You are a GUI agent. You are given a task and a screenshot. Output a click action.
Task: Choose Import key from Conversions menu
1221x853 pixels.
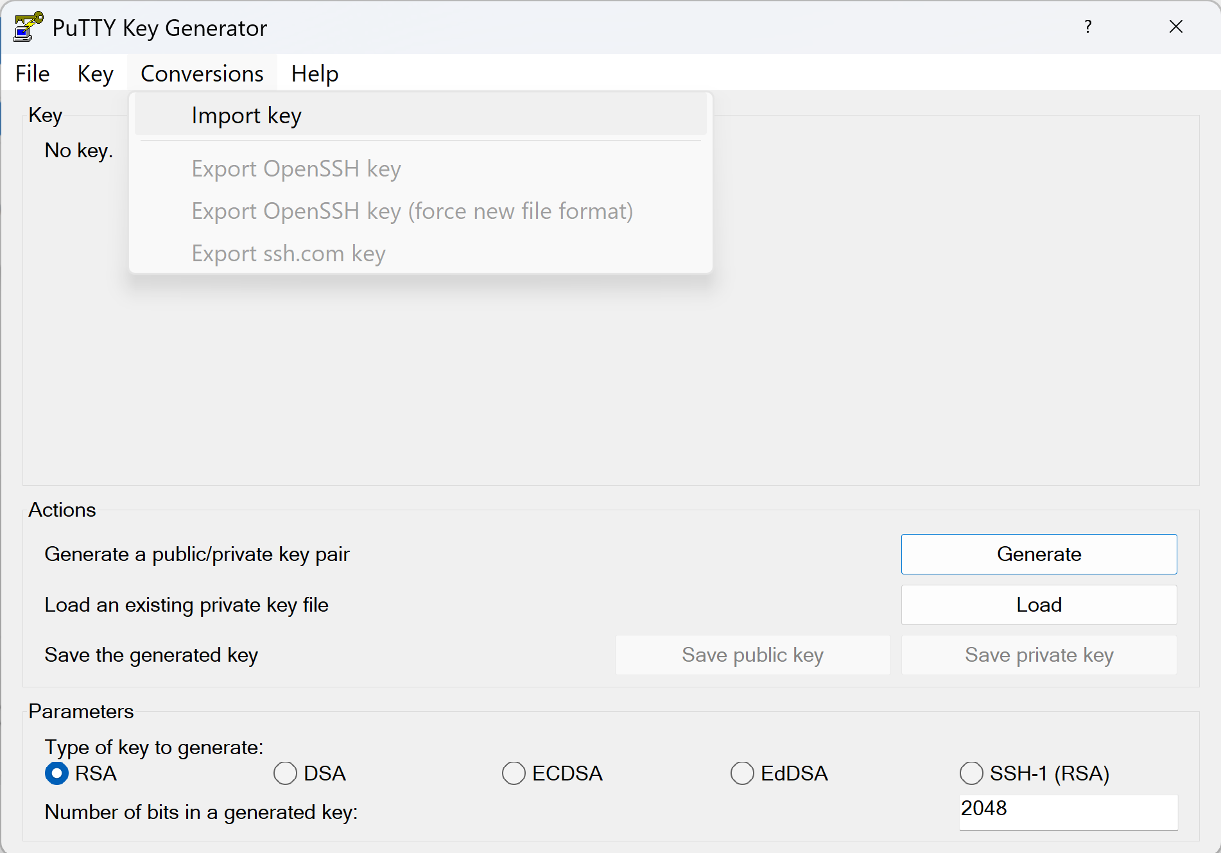click(x=247, y=116)
